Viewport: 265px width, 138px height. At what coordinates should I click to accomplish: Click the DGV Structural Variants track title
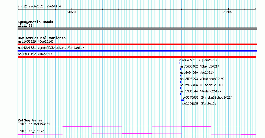(42, 38)
